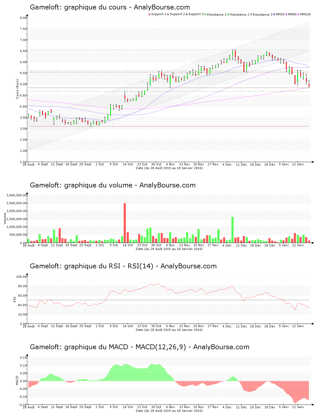Select the MM100 legend label
324x418 pixels.
click(x=305, y=14)
